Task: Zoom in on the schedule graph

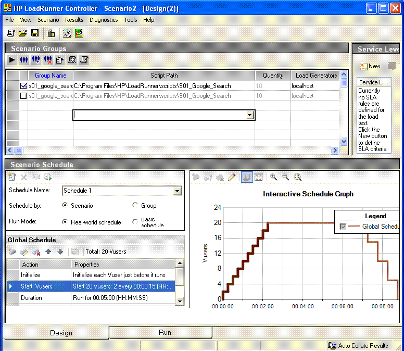Action: [273, 177]
